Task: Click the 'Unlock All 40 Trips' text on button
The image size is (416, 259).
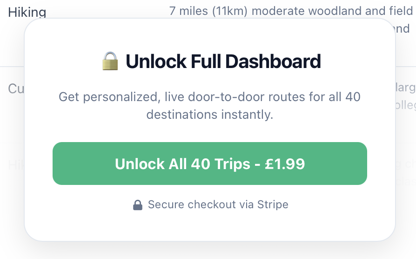Action: 182,164
